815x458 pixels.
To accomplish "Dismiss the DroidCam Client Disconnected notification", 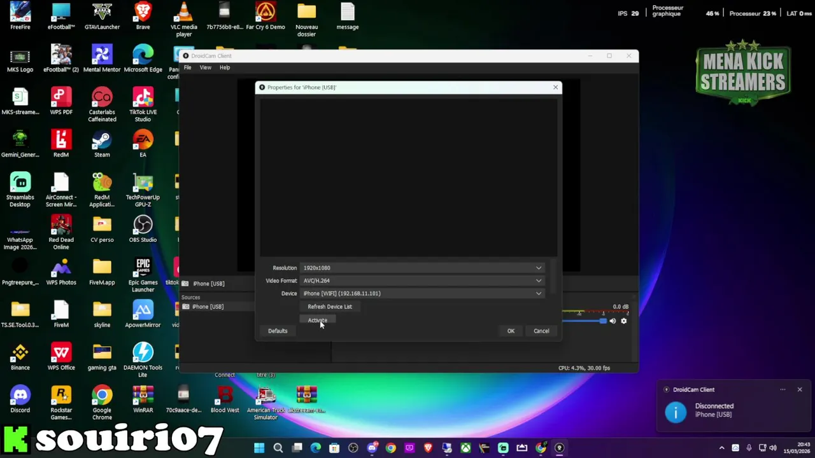I will [800, 389].
